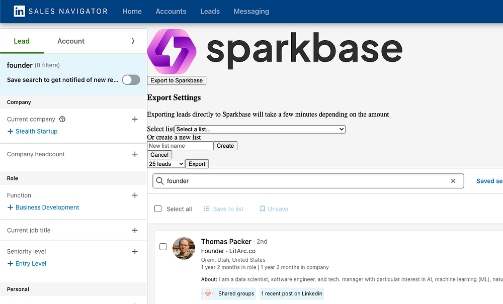Click the Shared groups tag
The image size is (503, 304).
coord(229,293)
